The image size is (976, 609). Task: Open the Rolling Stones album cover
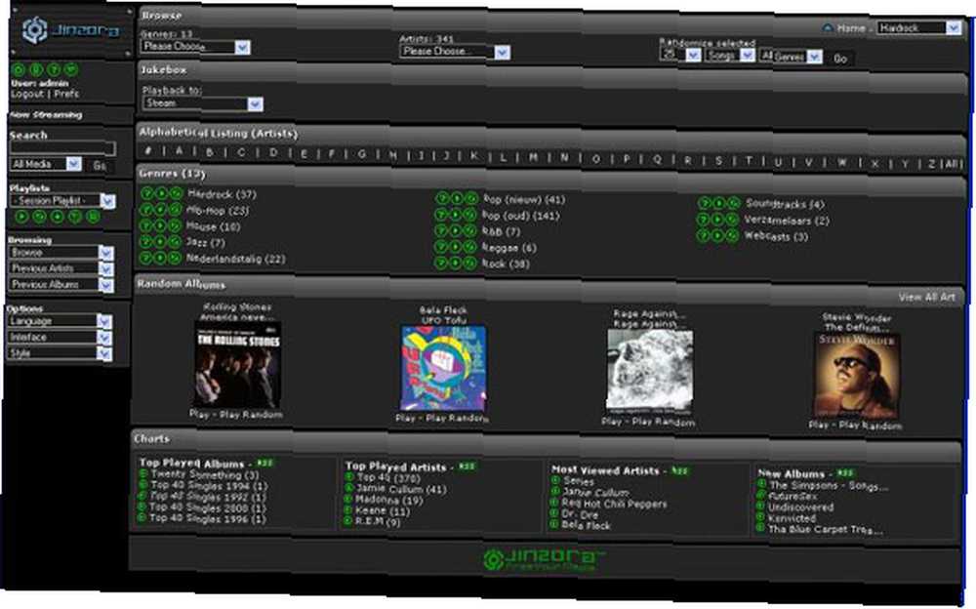237,365
